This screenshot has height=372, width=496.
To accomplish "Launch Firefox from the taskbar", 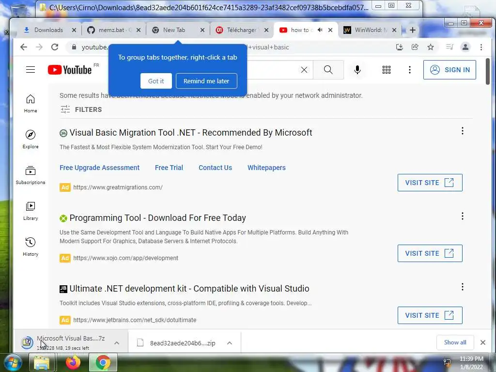I will click(x=73, y=362).
